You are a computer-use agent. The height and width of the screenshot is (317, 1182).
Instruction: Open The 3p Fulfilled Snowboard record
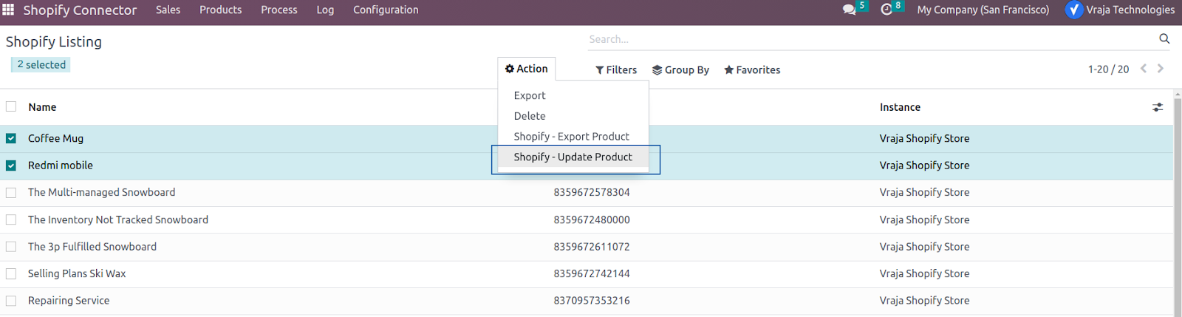click(x=92, y=247)
